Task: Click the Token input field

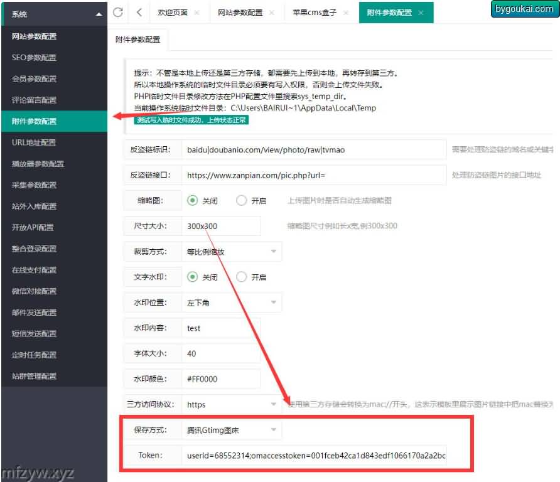Action: pyautogui.click(x=314, y=455)
